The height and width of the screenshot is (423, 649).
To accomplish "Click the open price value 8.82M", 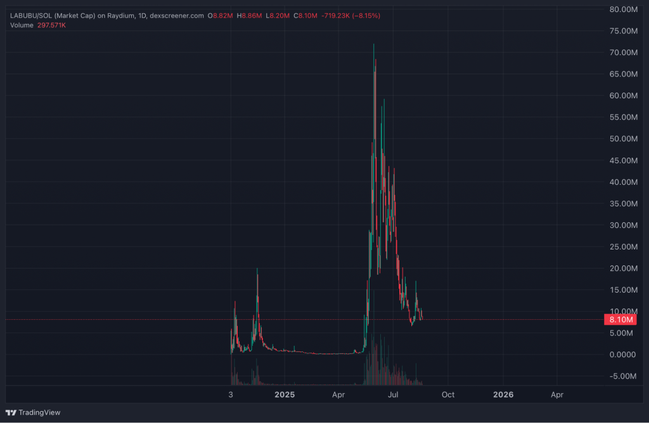I will pyautogui.click(x=224, y=15).
